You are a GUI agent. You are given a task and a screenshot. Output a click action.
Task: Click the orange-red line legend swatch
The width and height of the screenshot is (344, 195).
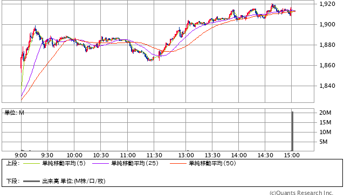click(x=178, y=163)
